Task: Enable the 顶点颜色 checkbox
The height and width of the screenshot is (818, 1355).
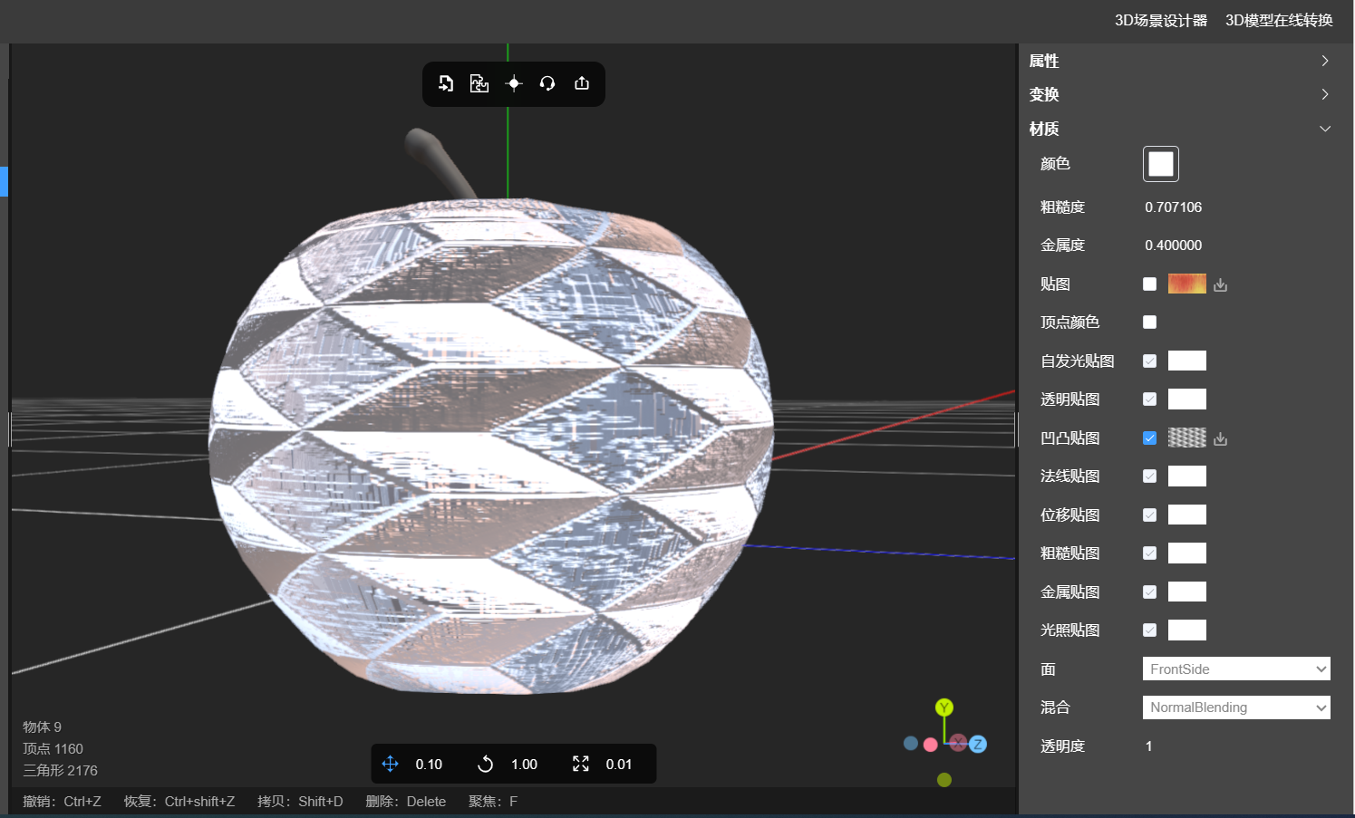Action: tap(1149, 322)
